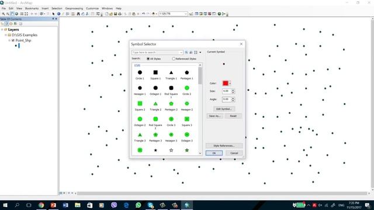Select the outlined star symbol
The height and width of the screenshot is (210, 374).
point(171,150)
